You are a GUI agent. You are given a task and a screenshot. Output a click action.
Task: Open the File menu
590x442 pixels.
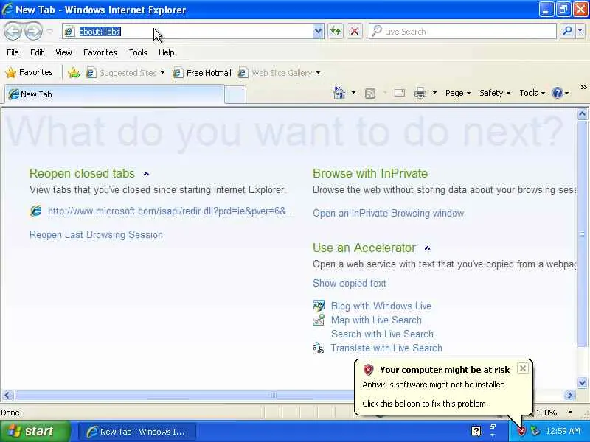click(x=13, y=52)
